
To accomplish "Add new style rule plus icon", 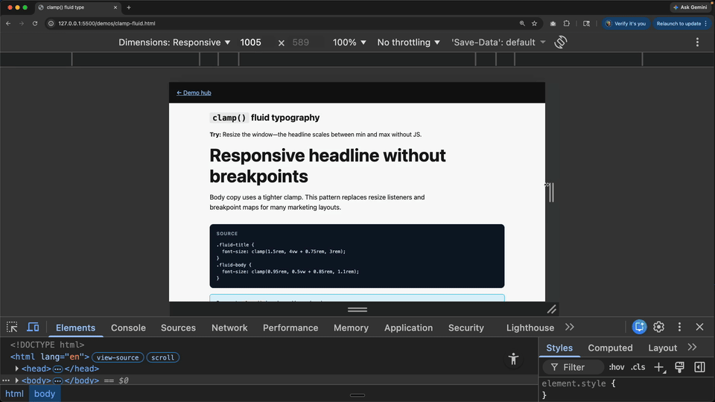I will (659, 367).
